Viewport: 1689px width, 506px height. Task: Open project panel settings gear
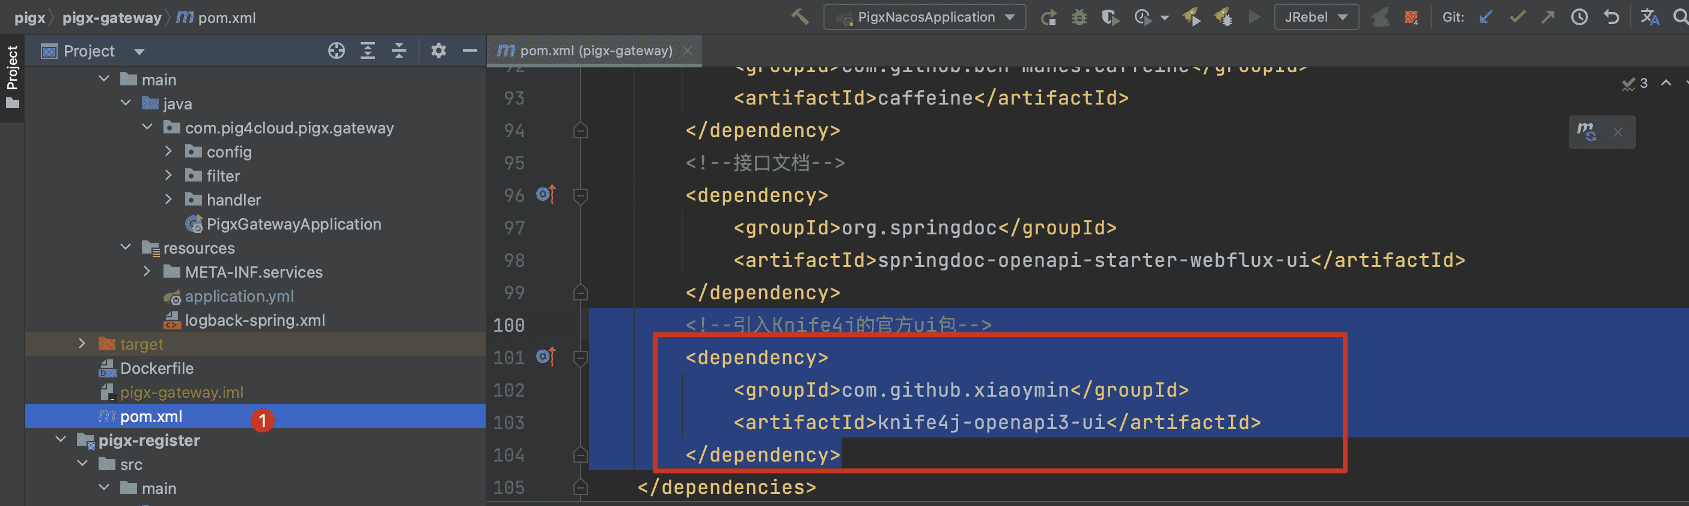[438, 51]
